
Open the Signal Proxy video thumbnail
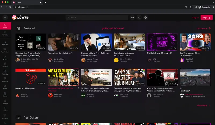click(96, 42)
